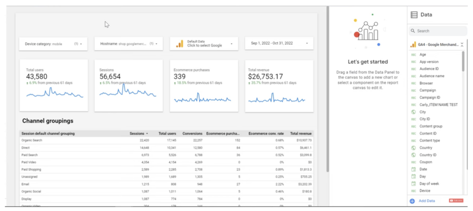Select the Paid Search channel row
The height and width of the screenshot is (211, 473).
[x=166, y=155]
